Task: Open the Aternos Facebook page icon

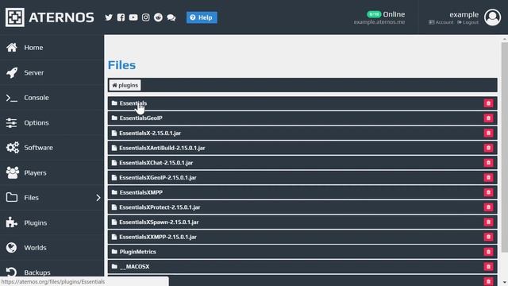Action: tap(121, 17)
